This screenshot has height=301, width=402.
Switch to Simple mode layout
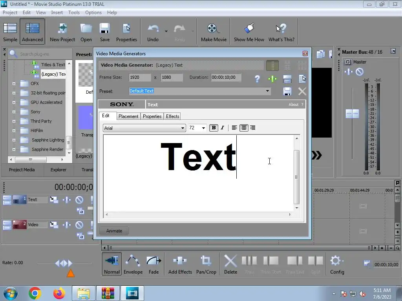point(10,32)
